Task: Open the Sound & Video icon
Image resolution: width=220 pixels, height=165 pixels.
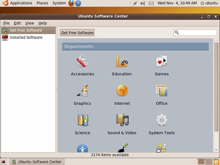Action: click(x=122, y=120)
